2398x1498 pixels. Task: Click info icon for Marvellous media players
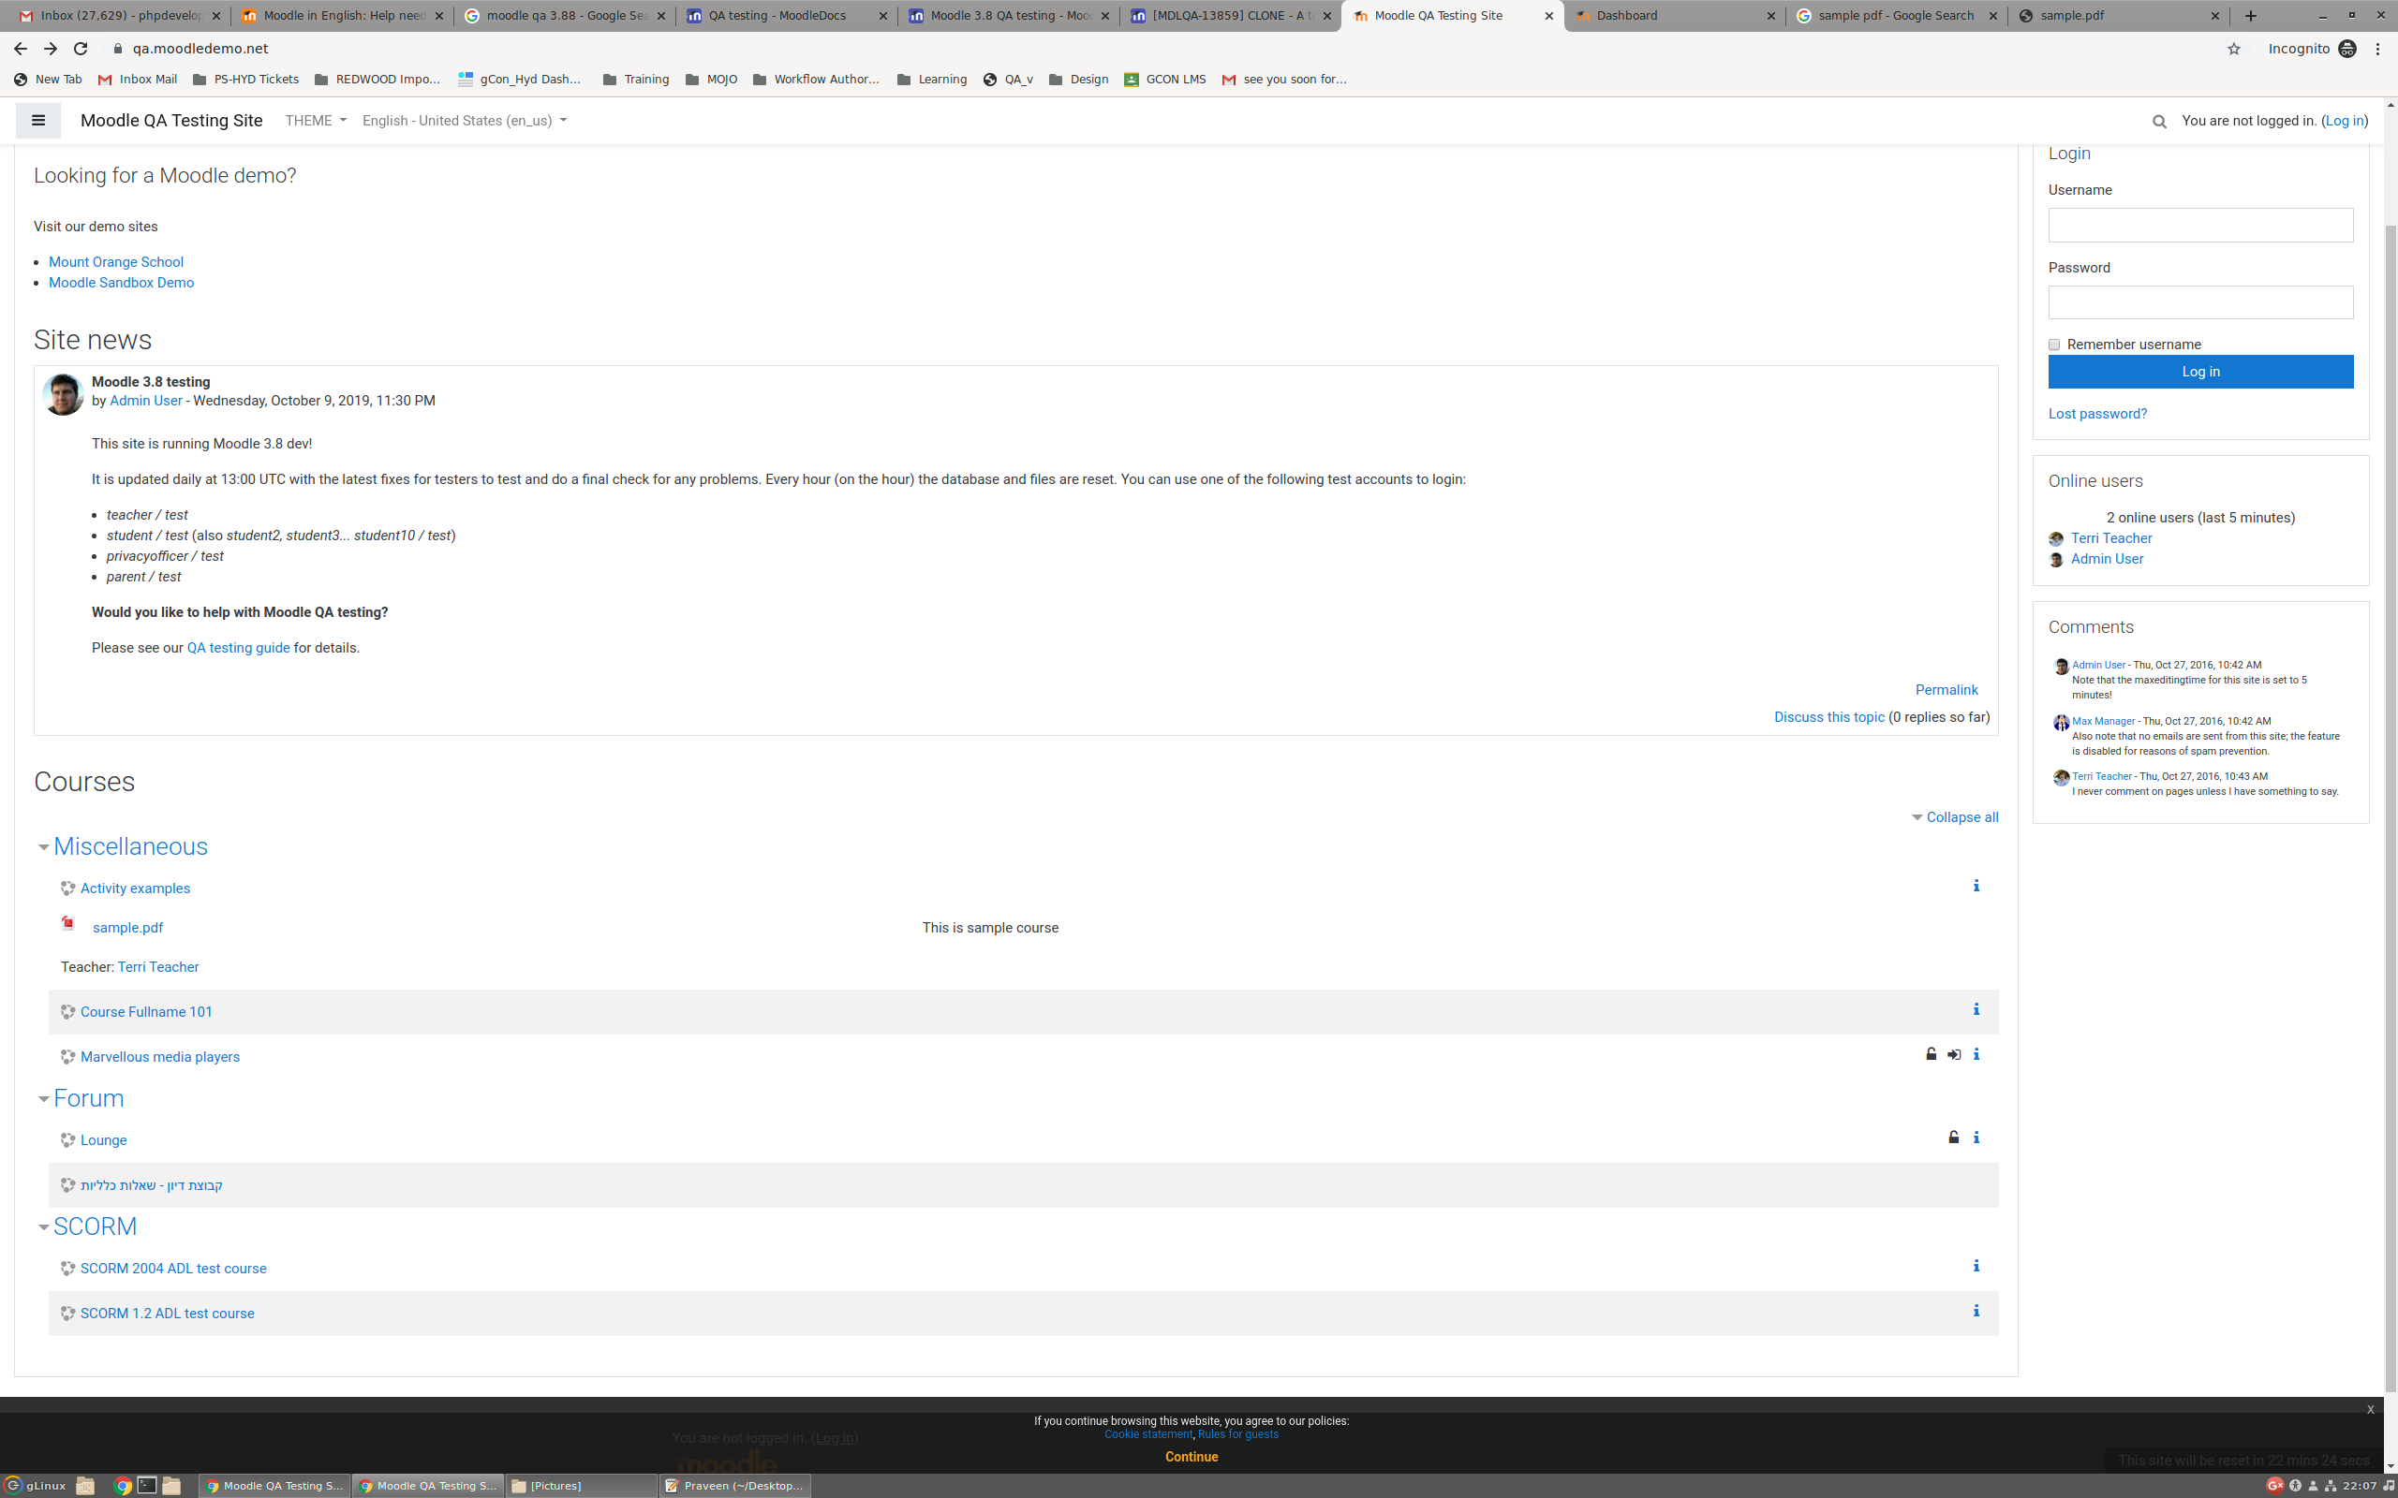1976,1054
